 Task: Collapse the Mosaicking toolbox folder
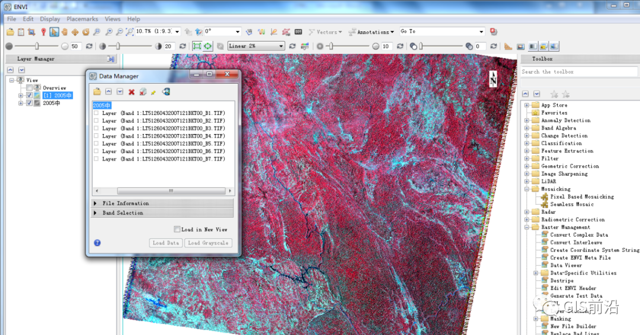tap(527, 189)
